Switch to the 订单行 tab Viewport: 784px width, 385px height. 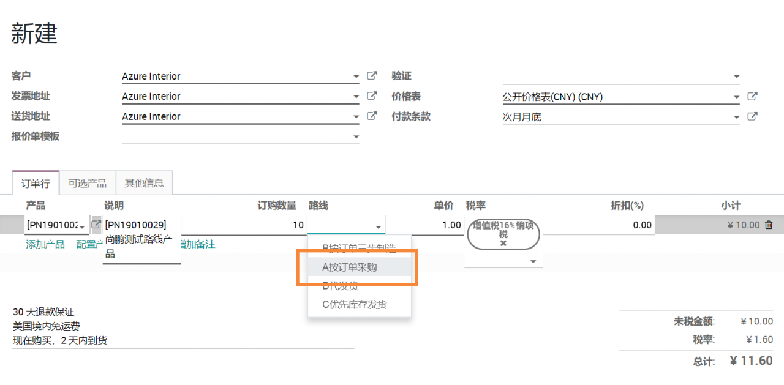(36, 183)
